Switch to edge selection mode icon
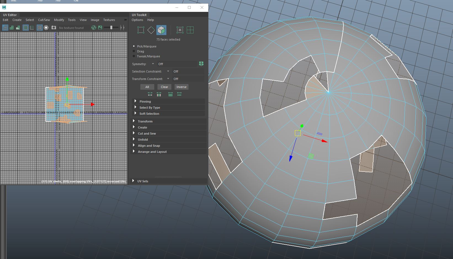The width and height of the screenshot is (453, 259). coord(151,30)
